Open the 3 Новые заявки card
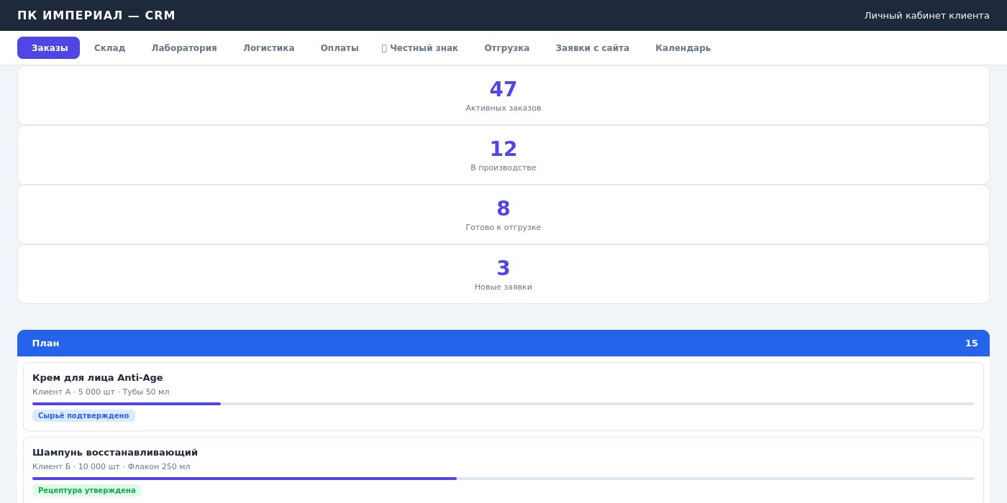1007x503 pixels. (503, 274)
